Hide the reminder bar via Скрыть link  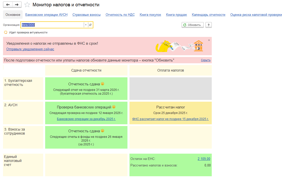pos(205,60)
